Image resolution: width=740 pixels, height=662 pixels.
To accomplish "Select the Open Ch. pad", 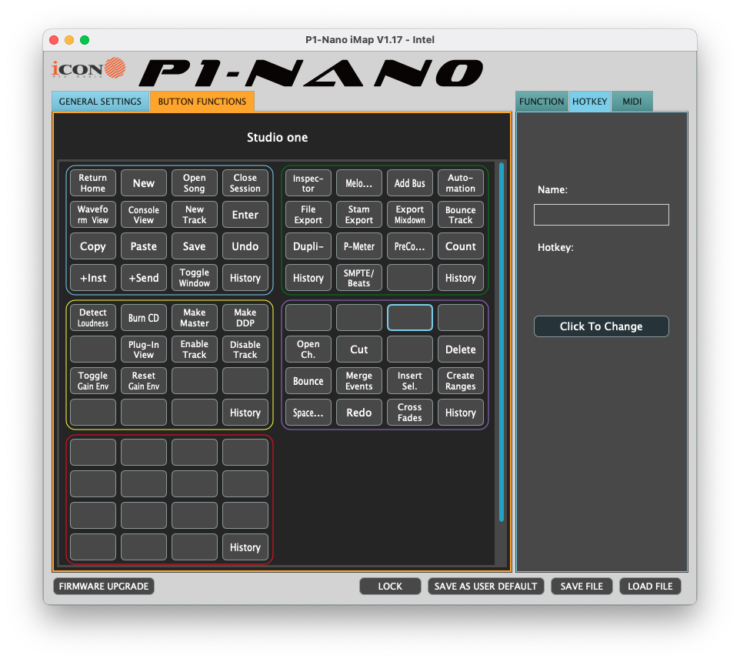I will [308, 349].
